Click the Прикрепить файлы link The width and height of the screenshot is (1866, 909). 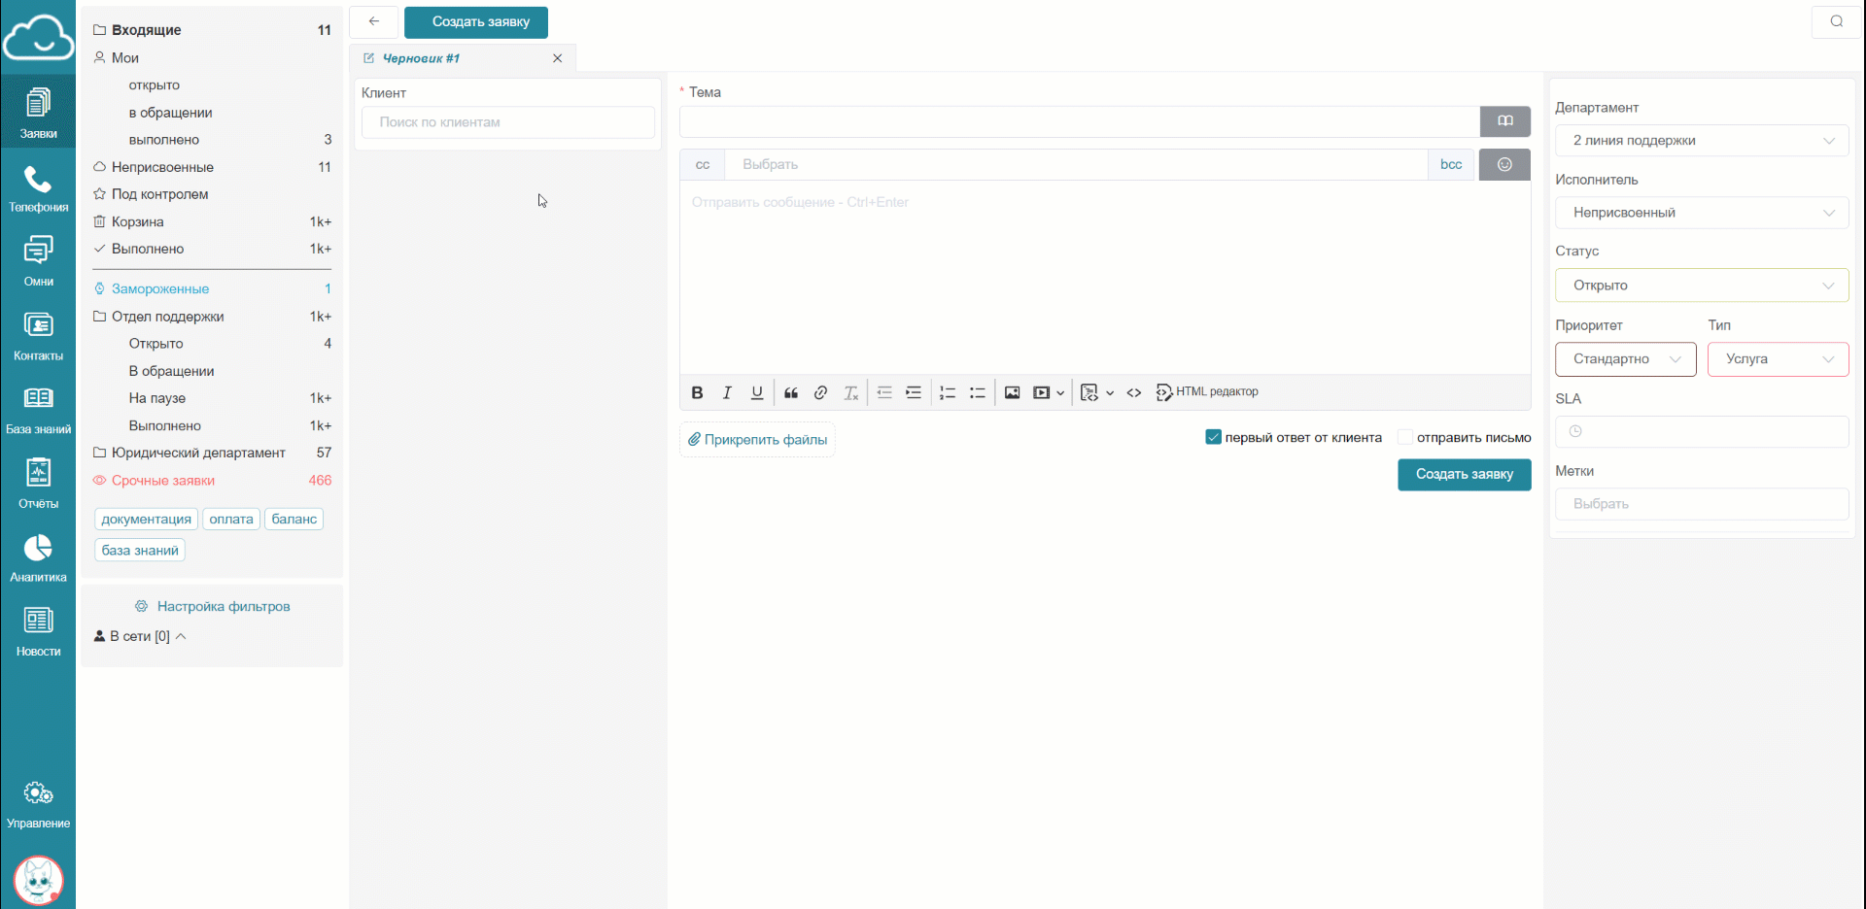tap(757, 440)
